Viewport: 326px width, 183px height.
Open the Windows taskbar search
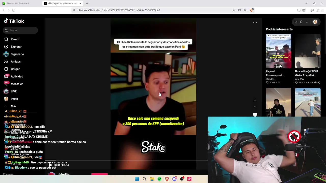pyautogui.click(x=144, y=179)
